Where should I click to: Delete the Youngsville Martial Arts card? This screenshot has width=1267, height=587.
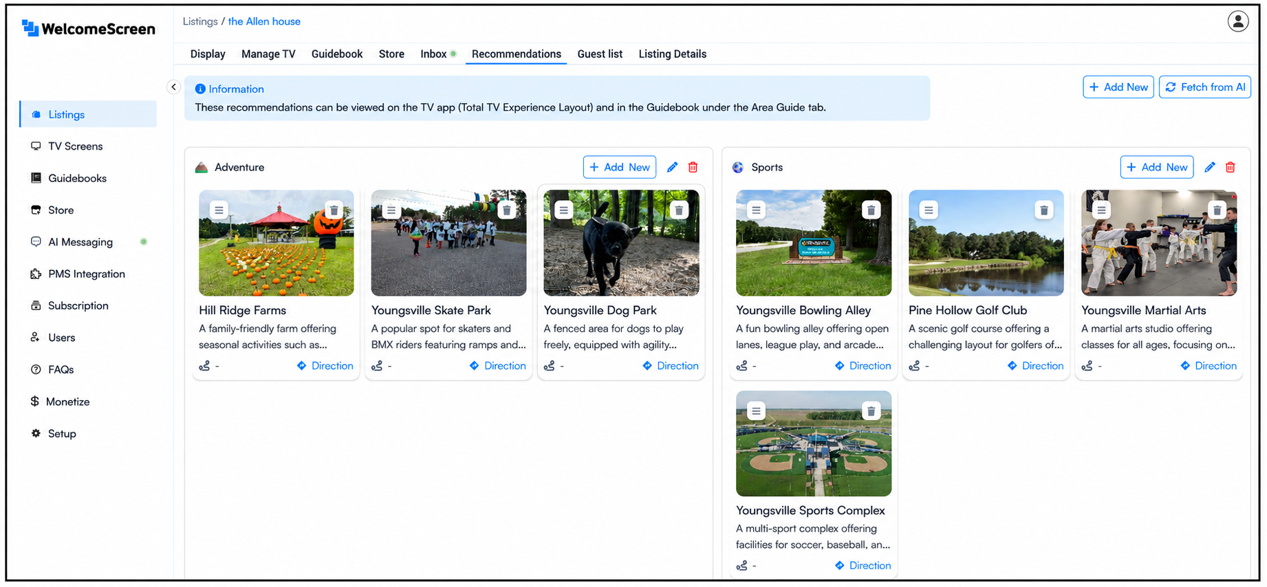[x=1217, y=210]
